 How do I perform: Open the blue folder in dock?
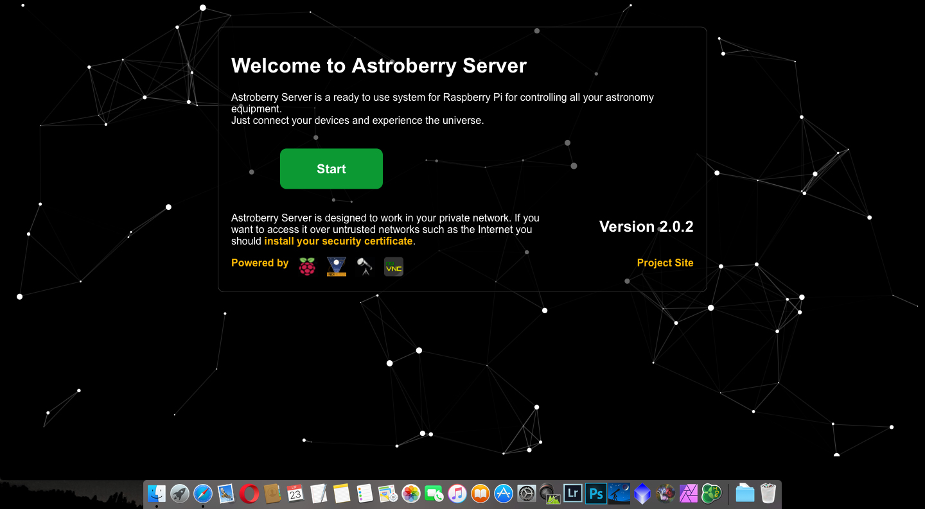[745, 494]
